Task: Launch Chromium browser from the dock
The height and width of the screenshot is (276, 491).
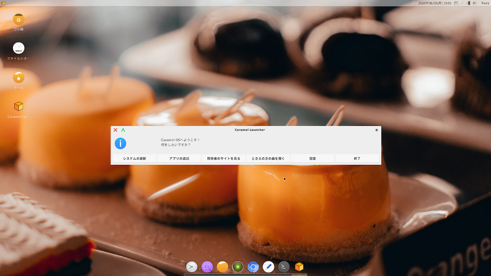Action: pyautogui.click(x=253, y=267)
